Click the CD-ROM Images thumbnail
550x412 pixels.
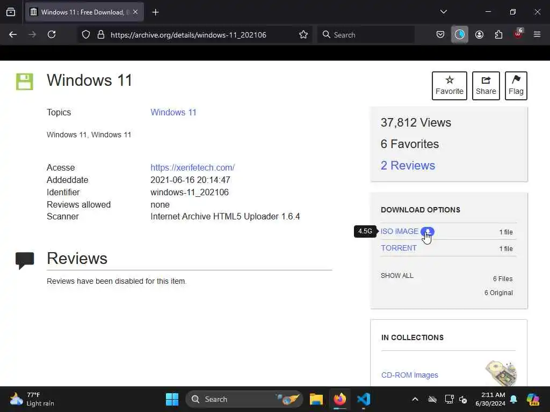coord(501,373)
